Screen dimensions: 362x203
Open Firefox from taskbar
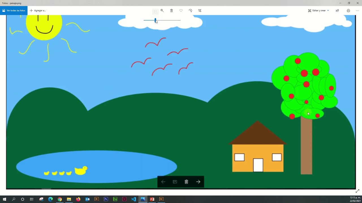[x=78, y=199]
